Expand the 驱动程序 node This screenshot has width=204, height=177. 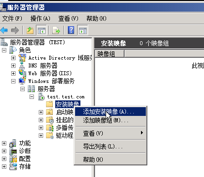tap(41, 135)
